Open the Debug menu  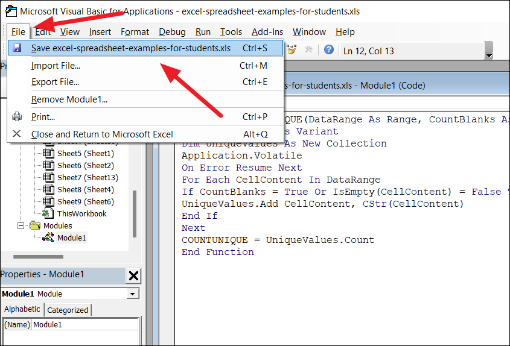[172, 32]
